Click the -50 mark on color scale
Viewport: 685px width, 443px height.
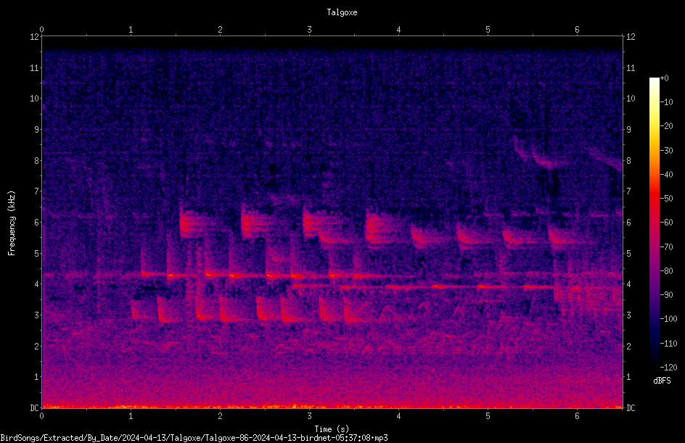coord(666,199)
